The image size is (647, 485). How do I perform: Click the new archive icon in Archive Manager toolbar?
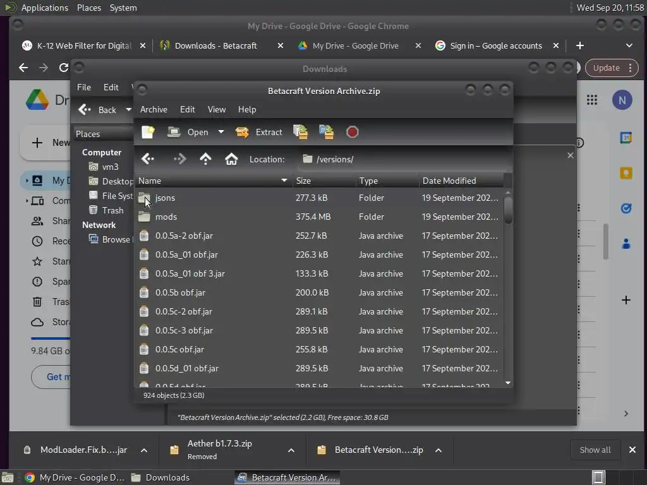coord(148,132)
